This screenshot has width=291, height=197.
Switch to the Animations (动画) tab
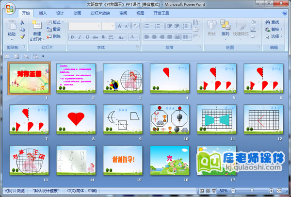(x=77, y=13)
